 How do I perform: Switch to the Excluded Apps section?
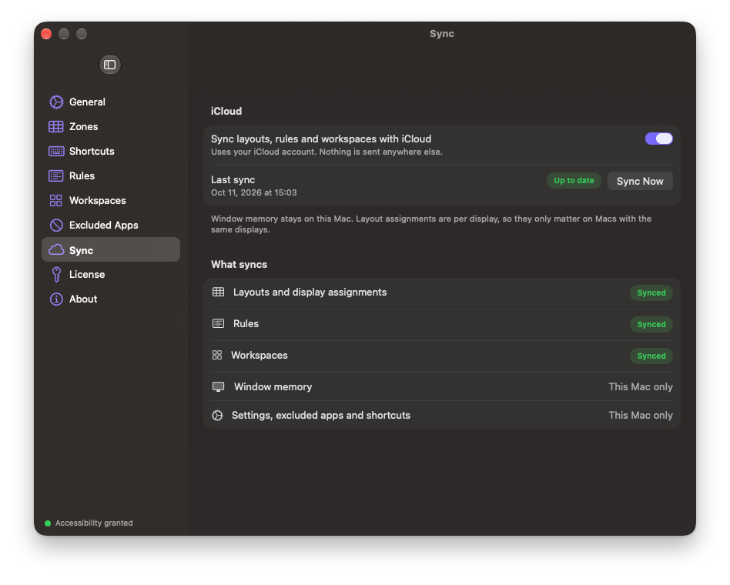[x=111, y=226]
